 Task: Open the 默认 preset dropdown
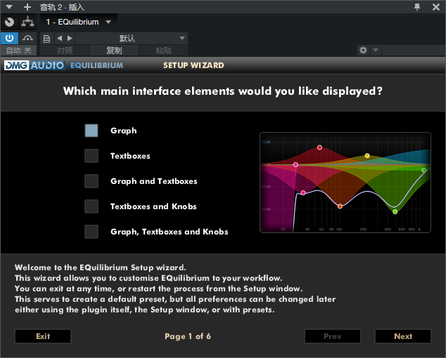(x=132, y=39)
